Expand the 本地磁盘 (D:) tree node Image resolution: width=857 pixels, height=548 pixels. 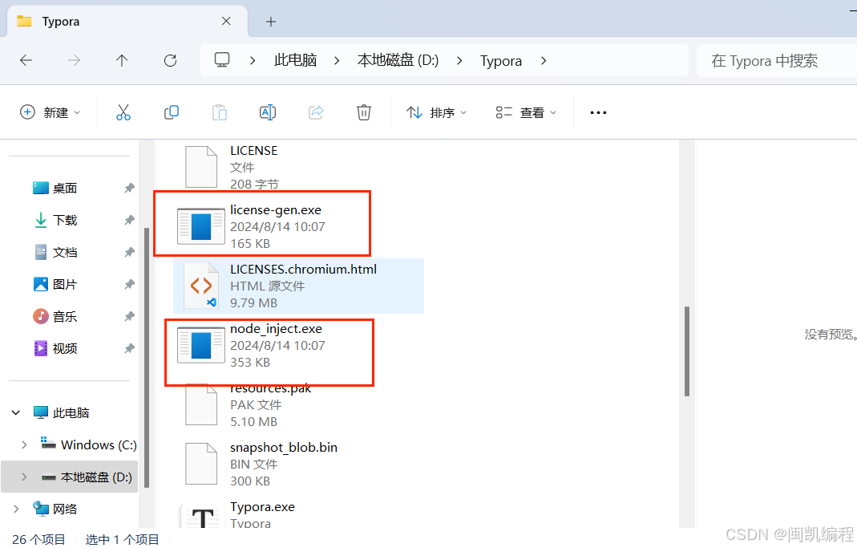[x=24, y=477]
